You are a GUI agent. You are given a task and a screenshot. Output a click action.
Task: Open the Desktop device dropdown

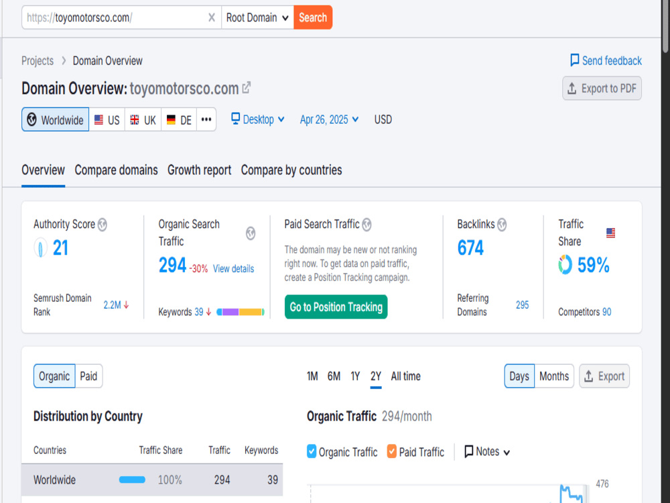pos(258,119)
